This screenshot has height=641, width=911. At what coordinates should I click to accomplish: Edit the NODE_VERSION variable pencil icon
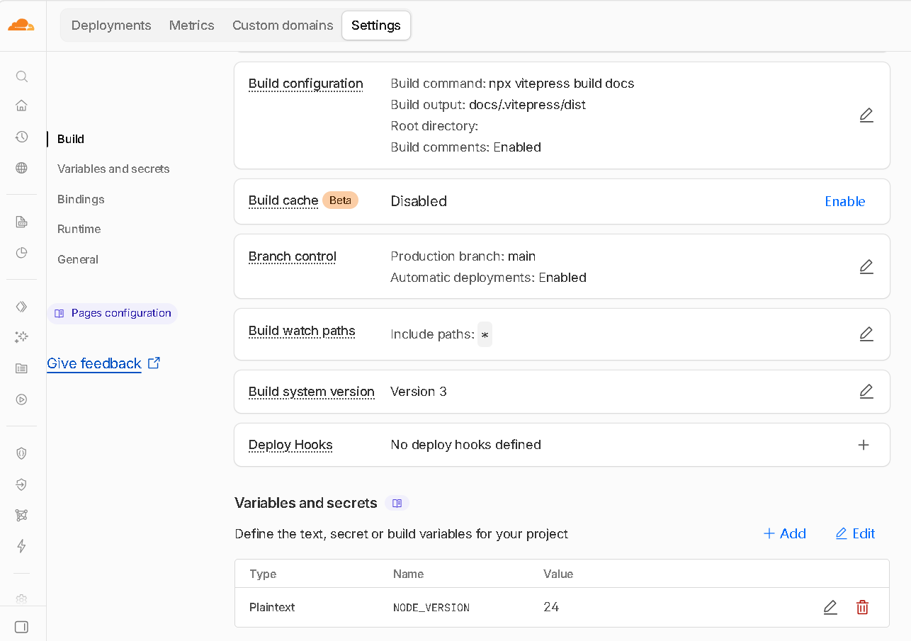830,607
